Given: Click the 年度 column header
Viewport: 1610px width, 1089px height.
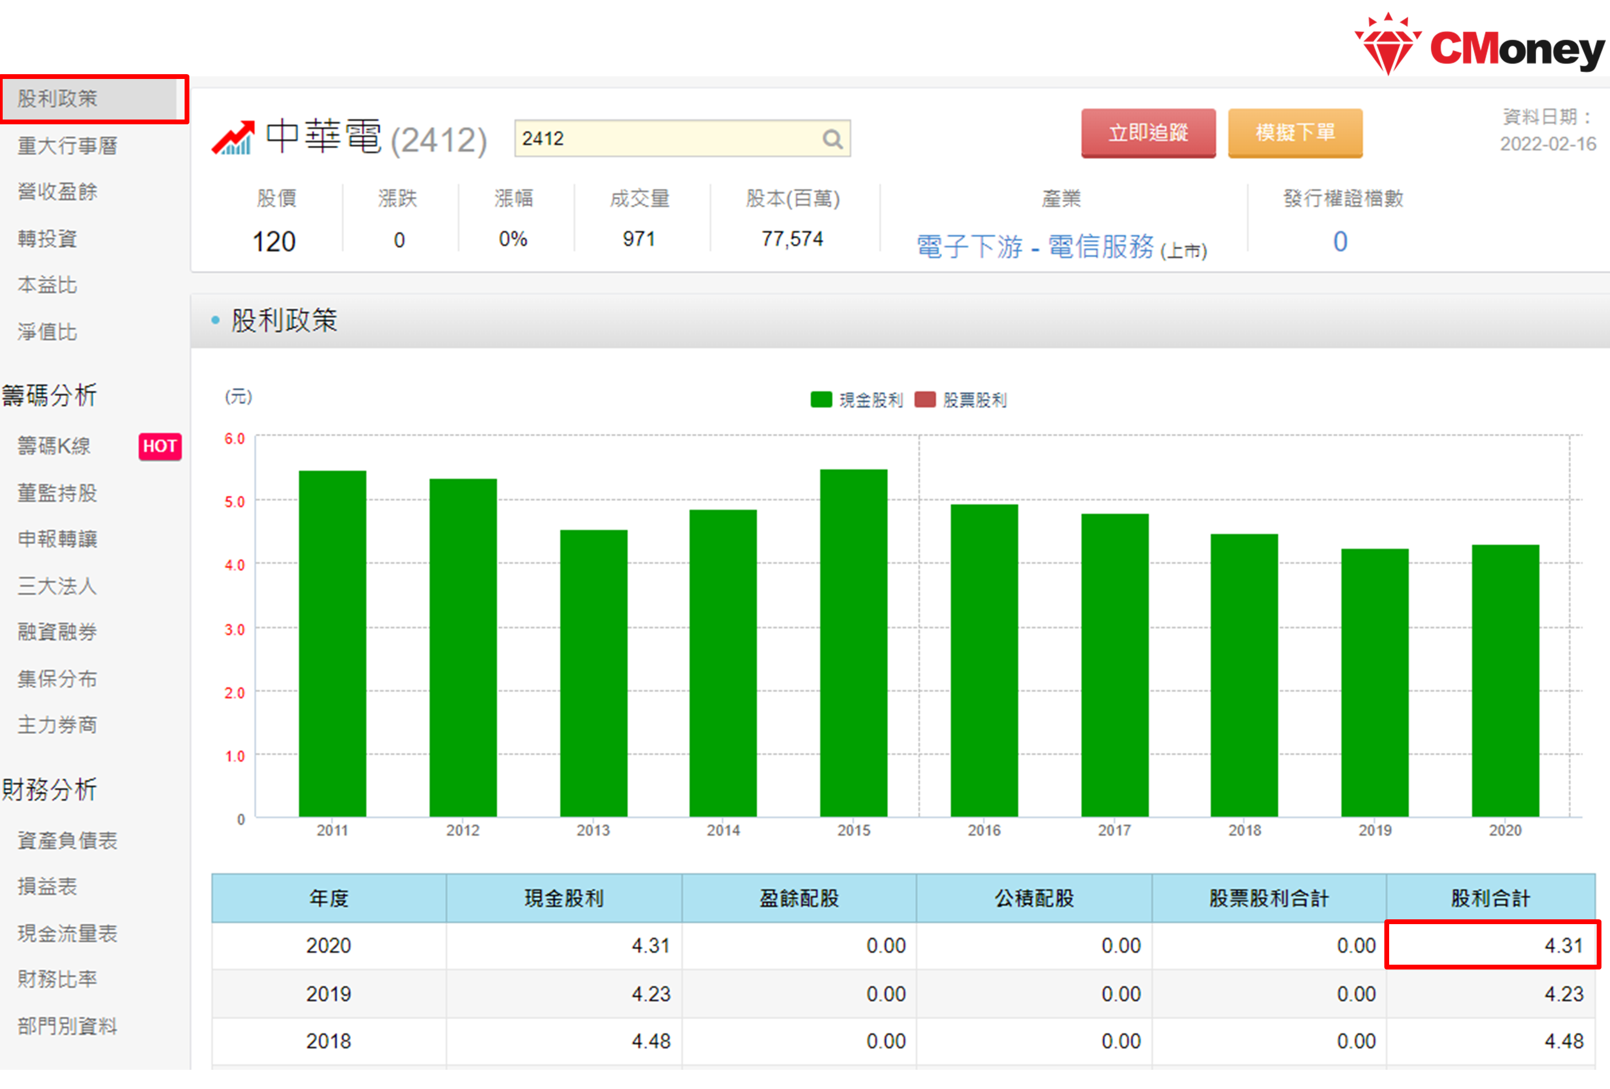Looking at the screenshot, I should pyautogui.click(x=329, y=899).
